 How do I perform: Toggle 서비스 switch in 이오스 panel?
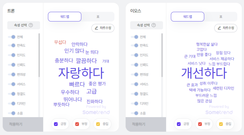click(x=135, y=84)
